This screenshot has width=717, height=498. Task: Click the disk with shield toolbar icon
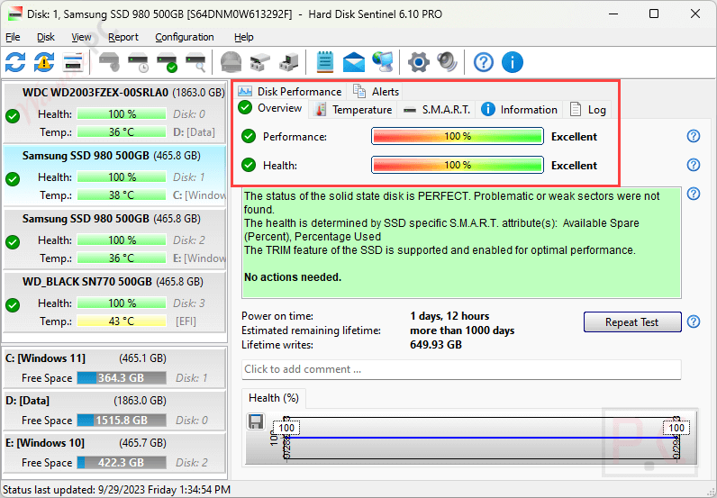pyautogui.click(x=109, y=62)
